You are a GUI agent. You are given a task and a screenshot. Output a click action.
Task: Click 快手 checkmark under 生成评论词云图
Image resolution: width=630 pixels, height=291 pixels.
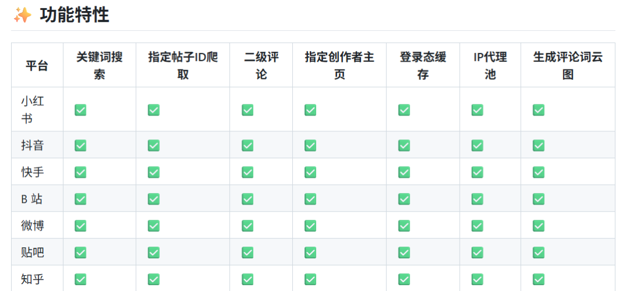538,172
